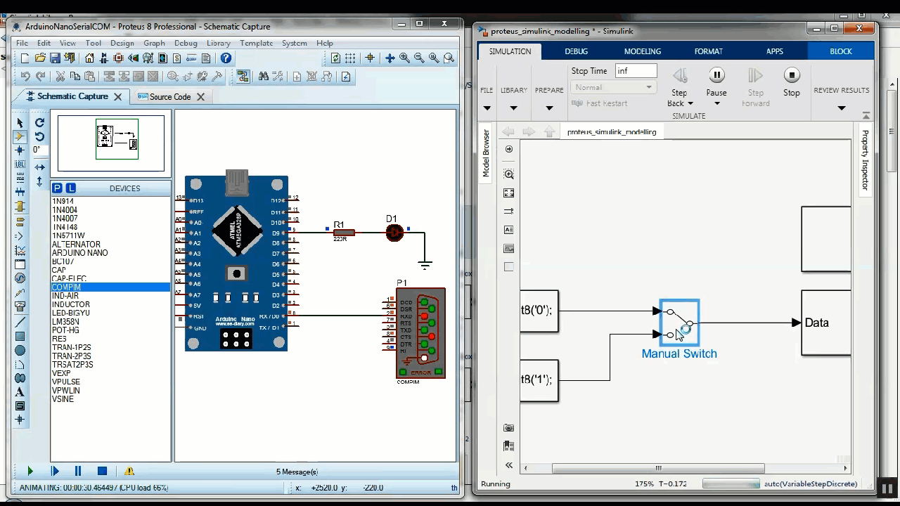Screen dimensions: 900x506
Task: Open the Proteus Library menu
Action: pyautogui.click(x=219, y=43)
